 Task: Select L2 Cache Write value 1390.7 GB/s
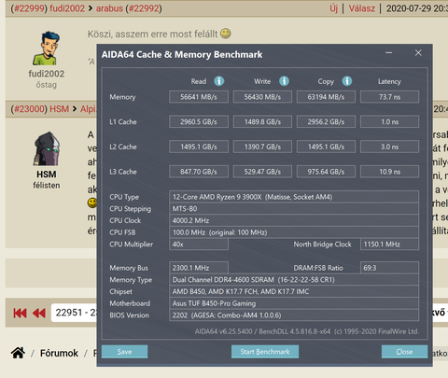coord(262,147)
